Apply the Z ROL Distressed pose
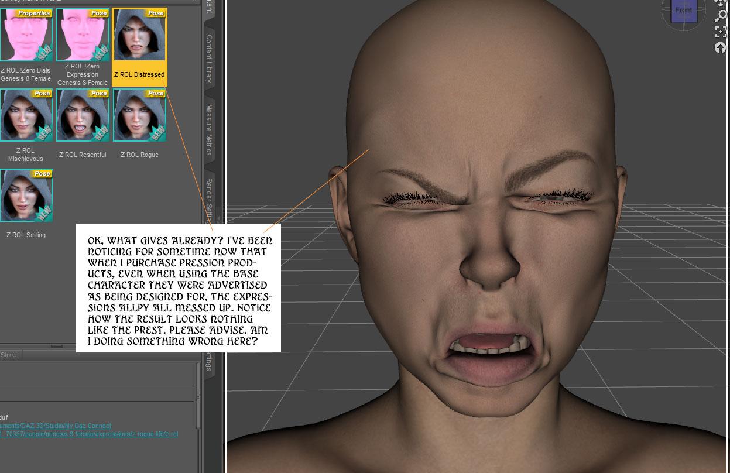Image resolution: width=730 pixels, height=473 pixels. pos(139,47)
